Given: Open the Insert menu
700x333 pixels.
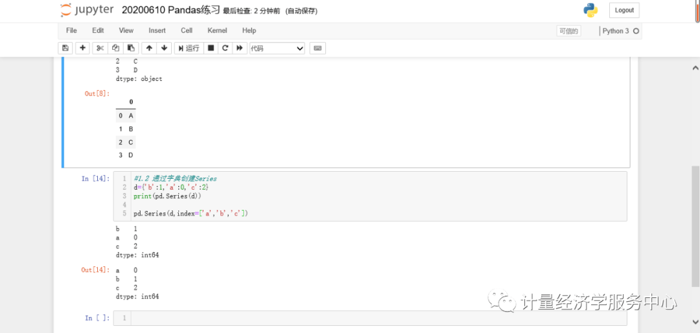Looking at the screenshot, I should [157, 30].
